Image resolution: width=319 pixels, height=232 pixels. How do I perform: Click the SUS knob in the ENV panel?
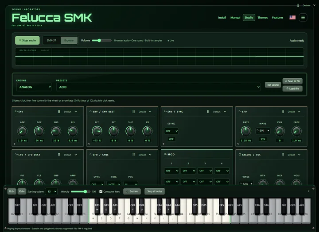tap(56, 131)
